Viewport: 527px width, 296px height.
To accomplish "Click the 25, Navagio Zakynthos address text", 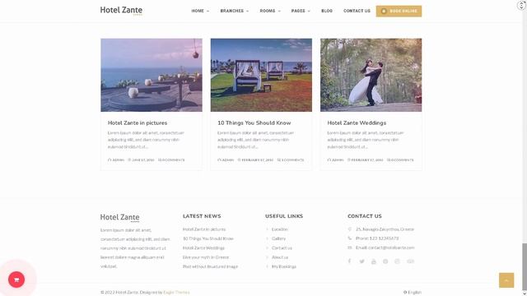I will [385, 229].
